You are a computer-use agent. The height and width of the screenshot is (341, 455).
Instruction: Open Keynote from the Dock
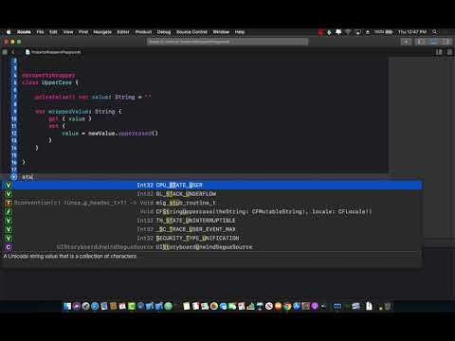[260, 306]
